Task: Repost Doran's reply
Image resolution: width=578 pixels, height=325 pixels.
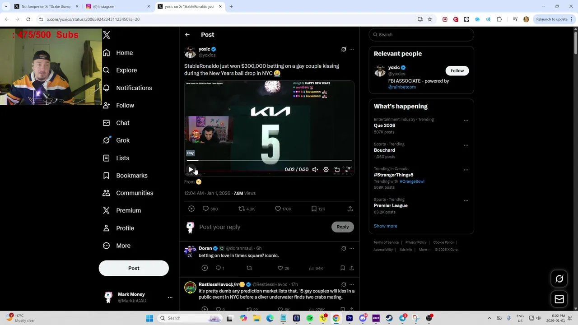Action: (x=249, y=268)
